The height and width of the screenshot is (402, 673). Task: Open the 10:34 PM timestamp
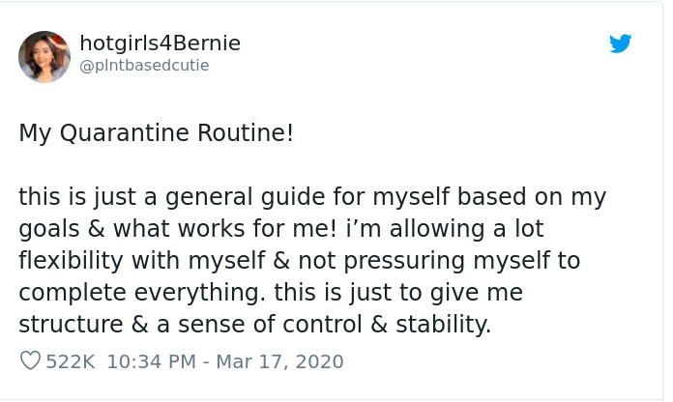(152, 361)
